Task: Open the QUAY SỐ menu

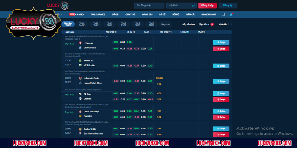Action: tap(130, 14)
